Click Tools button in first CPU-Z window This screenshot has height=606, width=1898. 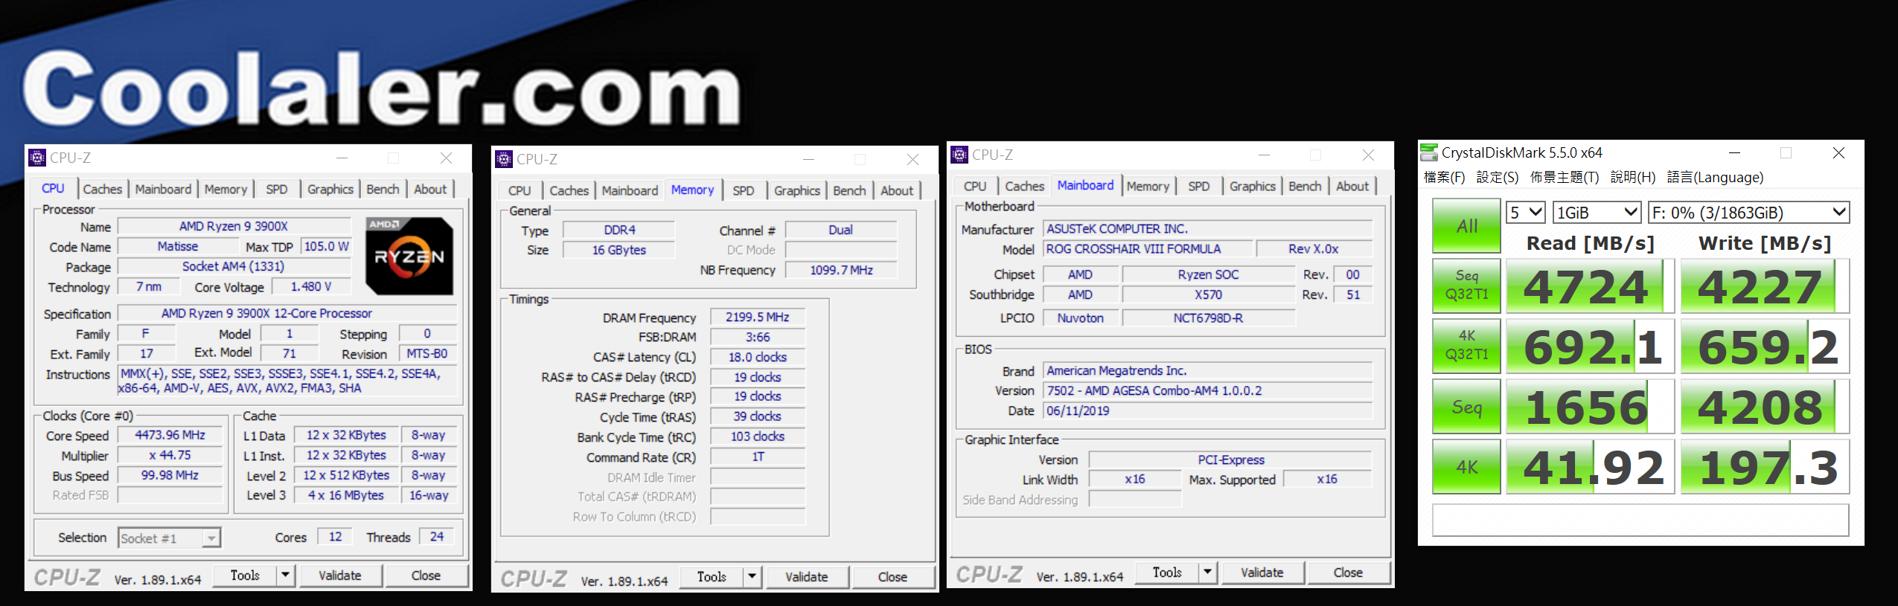pos(245,575)
